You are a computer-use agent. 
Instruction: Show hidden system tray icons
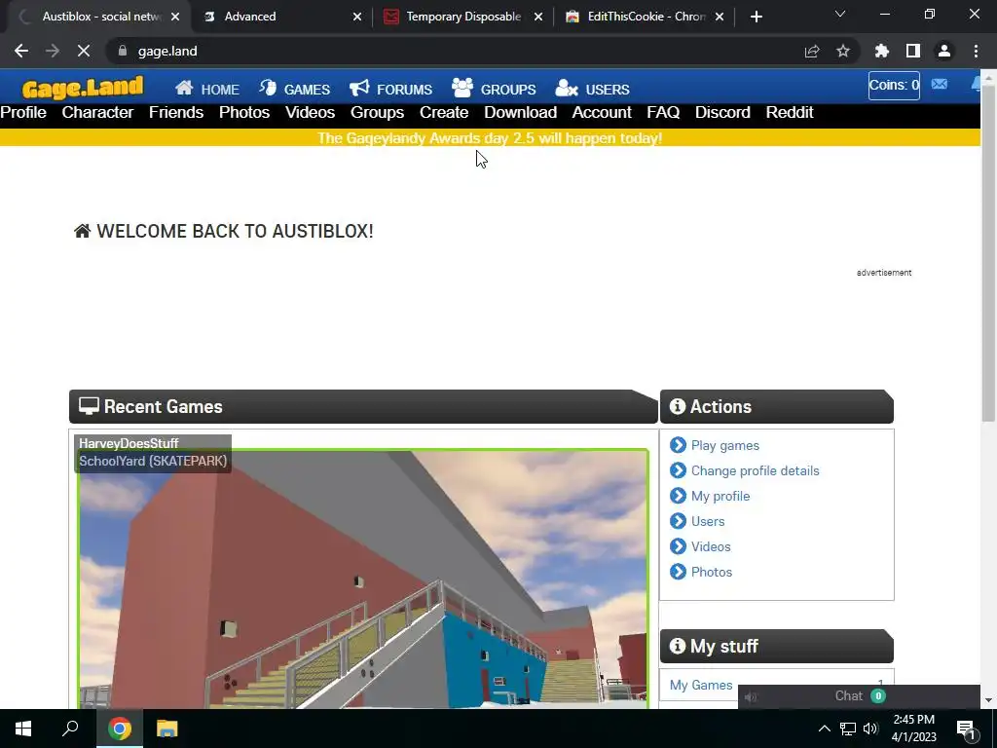pyautogui.click(x=824, y=729)
